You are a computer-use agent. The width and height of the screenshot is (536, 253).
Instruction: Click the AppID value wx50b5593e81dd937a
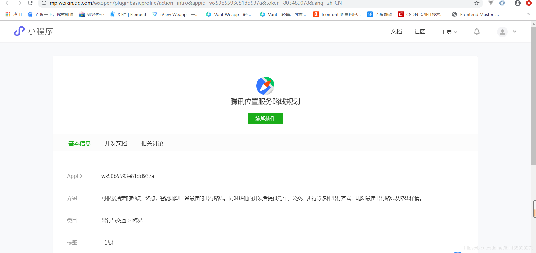128,176
